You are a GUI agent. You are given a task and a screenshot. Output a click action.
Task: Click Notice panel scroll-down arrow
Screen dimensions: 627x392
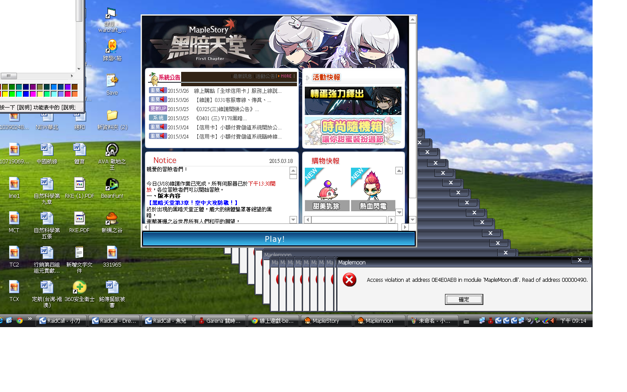pos(293,220)
